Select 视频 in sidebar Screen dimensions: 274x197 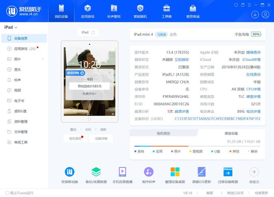pos(24,90)
